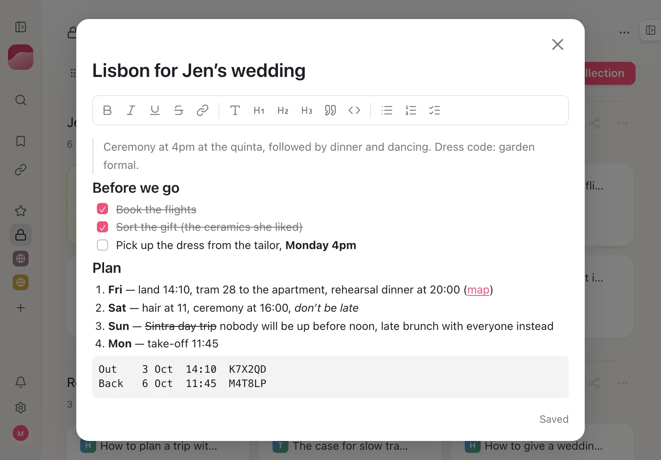The height and width of the screenshot is (460, 661).
Task: Toggle bold formatting in the editor toolbar
Action: click(x=107, y=110)
